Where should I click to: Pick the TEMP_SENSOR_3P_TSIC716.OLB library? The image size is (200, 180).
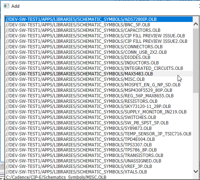coord(99,134)
